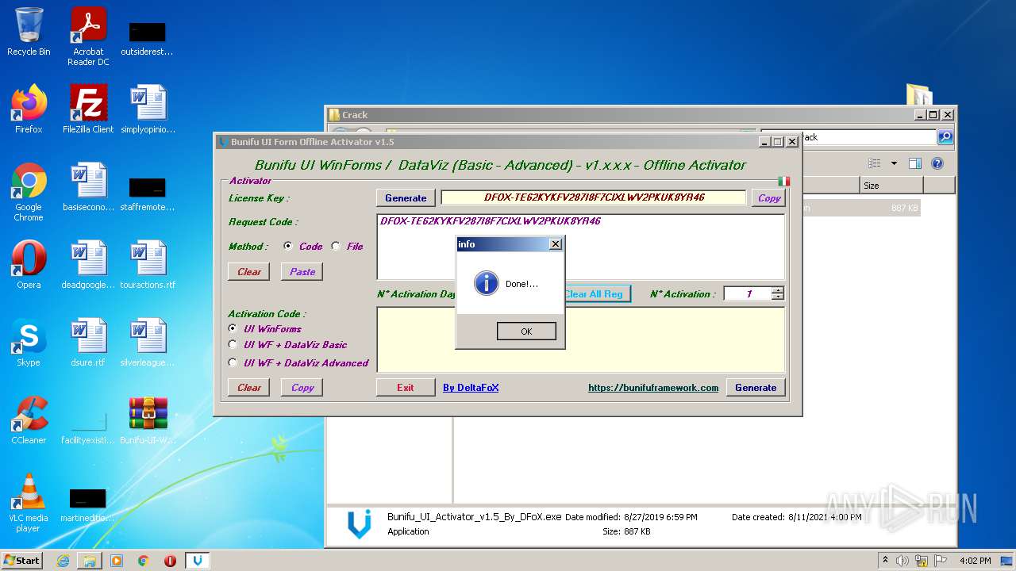Click the blue info icon in dialog
1016x571 pixels.
point(485,283)
